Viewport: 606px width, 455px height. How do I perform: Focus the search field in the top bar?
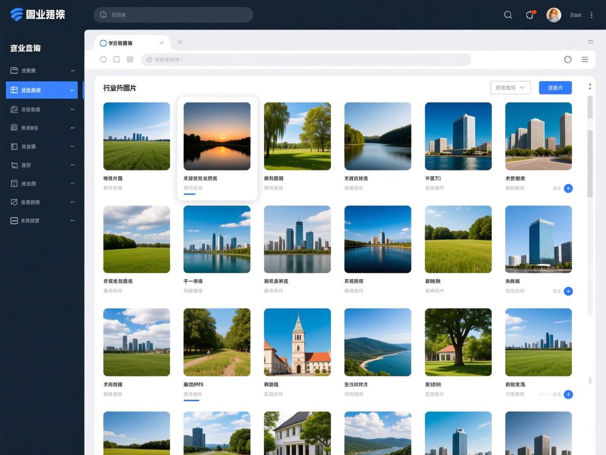point(174,15)
